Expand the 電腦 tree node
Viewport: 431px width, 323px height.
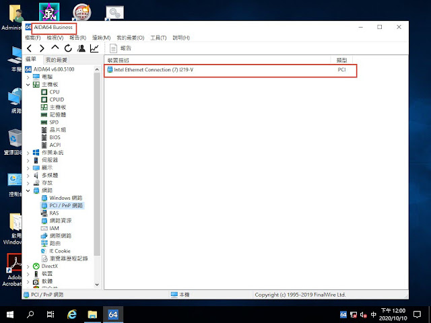(28, 77)
